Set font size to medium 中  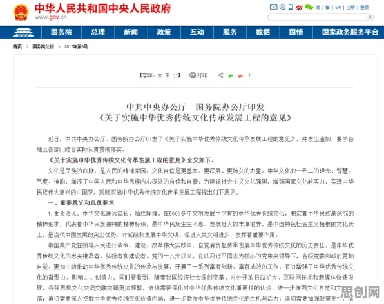click(x=168, y=75)
